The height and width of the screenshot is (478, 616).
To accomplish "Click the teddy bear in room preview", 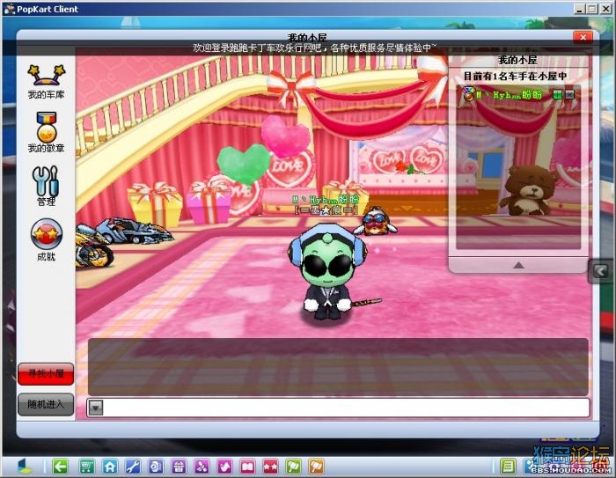I will coord(528,189).
